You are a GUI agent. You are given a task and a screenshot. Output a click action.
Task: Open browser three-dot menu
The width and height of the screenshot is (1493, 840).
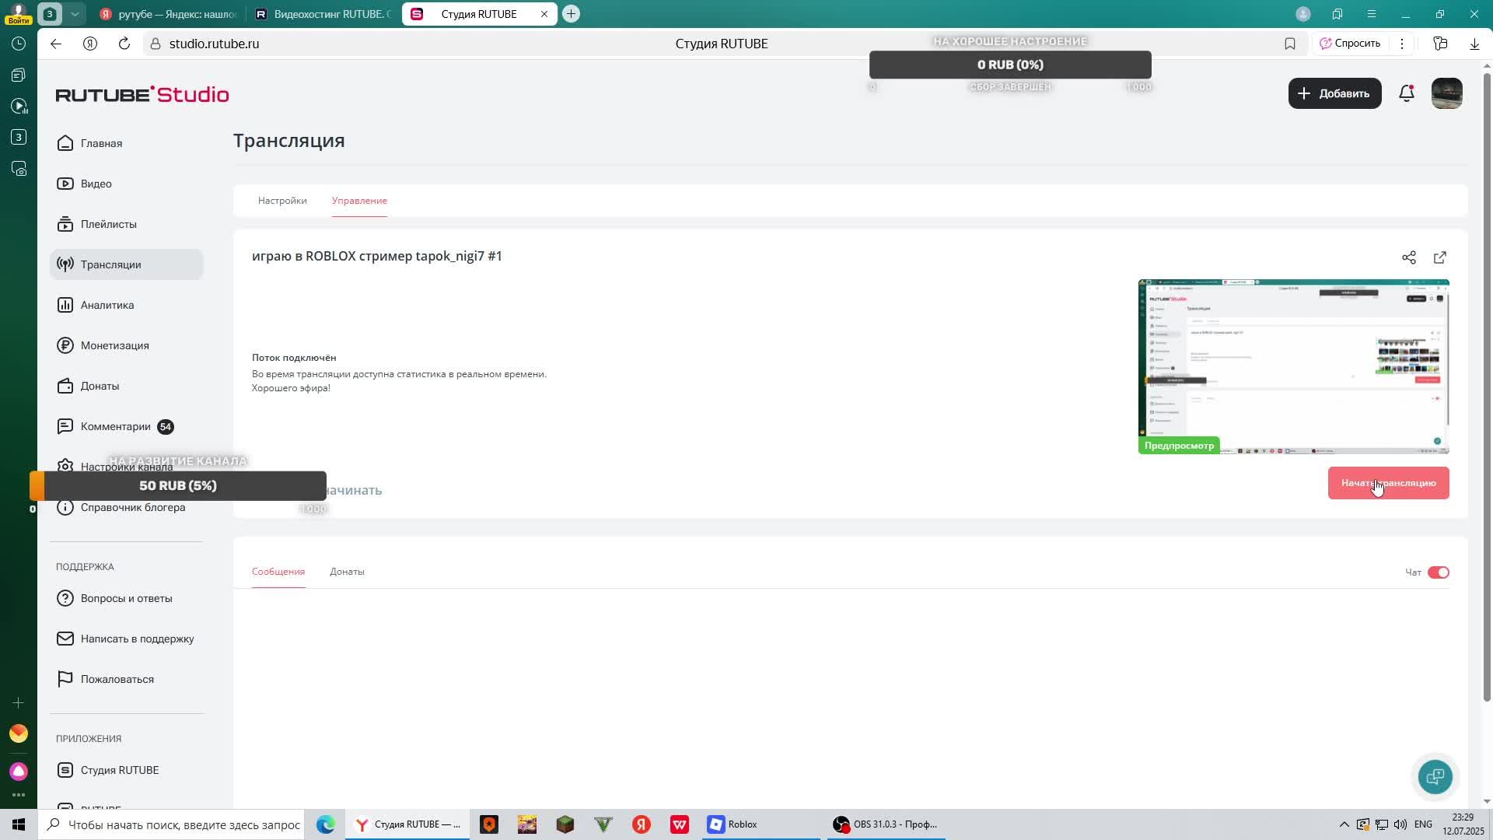[x=1402, y=44]
